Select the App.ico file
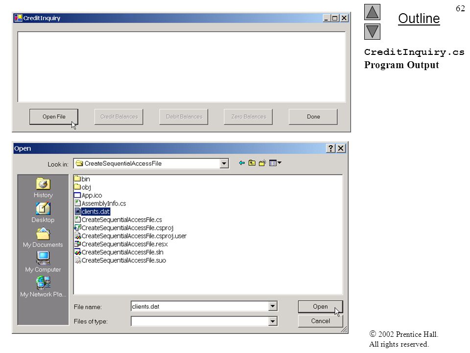The image size is (470, 353). tap(88, 195)
